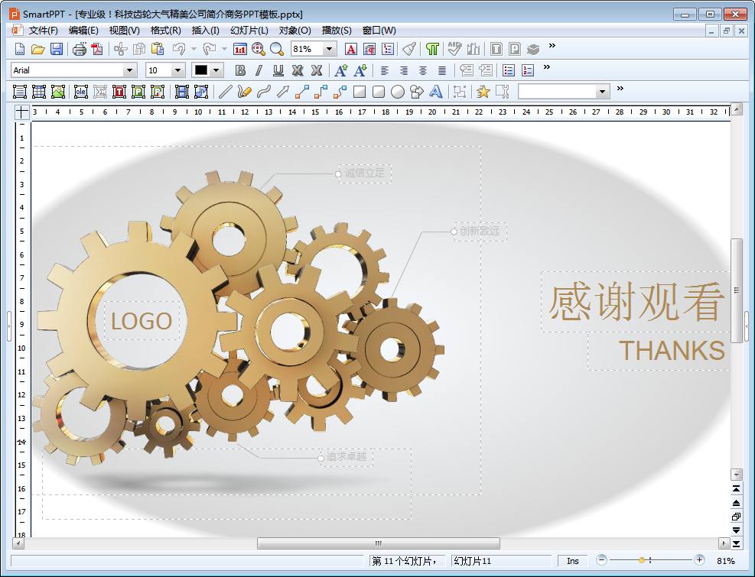Screen dimensions: 755x577
Task: Insert a table frame
Action: [x=38, y=92]
